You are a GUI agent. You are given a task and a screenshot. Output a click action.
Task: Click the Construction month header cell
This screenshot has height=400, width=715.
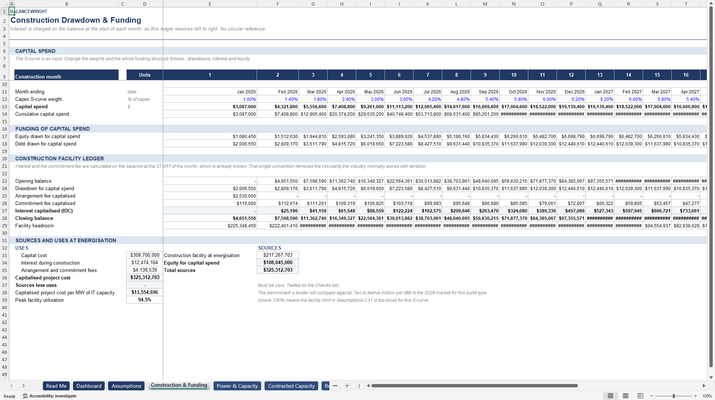coord(66,75)
